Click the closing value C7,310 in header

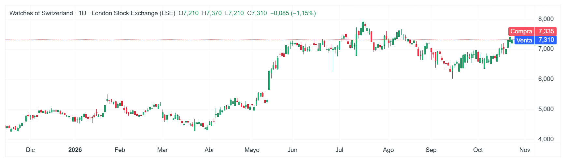[x=257, y=13]
